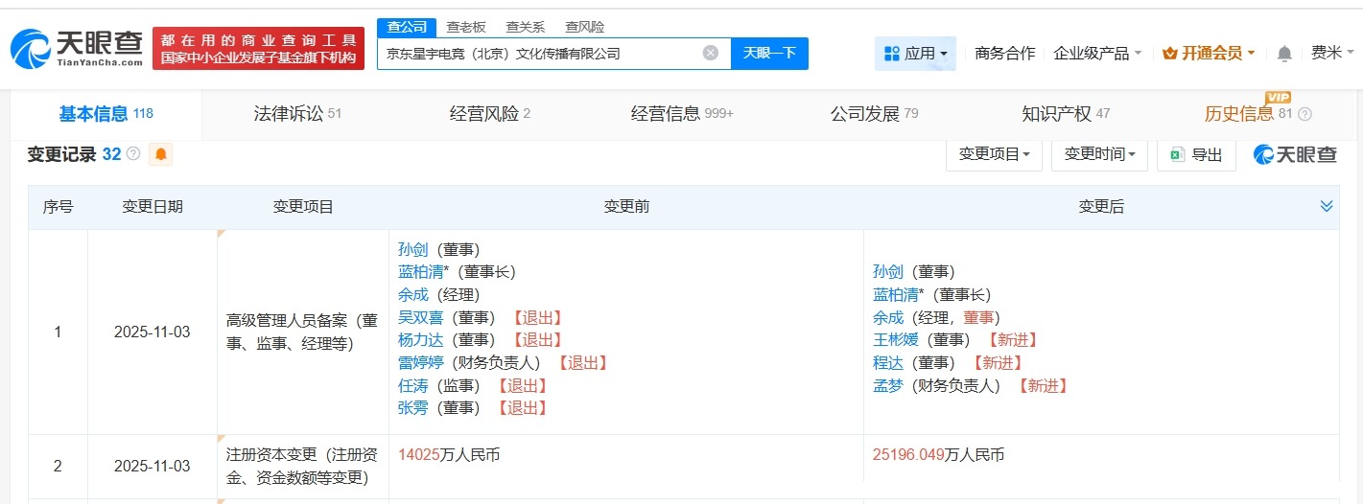Open the 张雱 person link

coord(413,407)
